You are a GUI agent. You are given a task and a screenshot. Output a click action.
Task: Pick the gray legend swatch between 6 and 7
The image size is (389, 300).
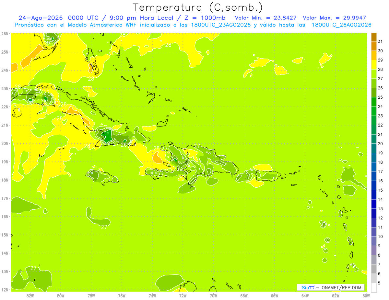tap(374, 269)
